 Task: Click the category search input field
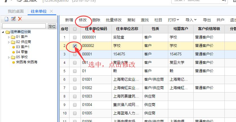(24, 26)
